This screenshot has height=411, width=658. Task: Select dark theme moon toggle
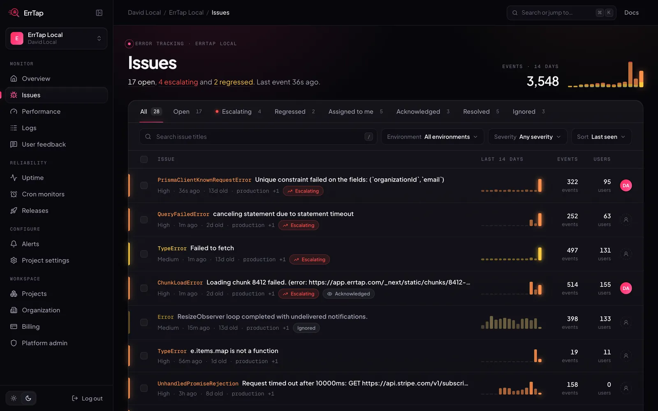point(28,398)
